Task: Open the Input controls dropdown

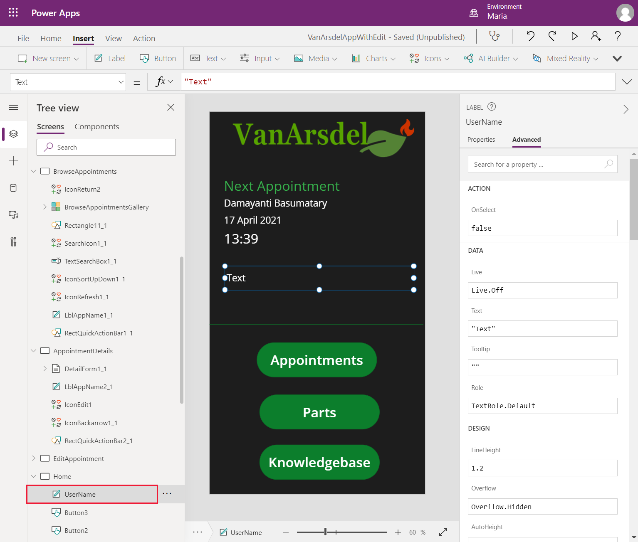Action: [260, 58]
